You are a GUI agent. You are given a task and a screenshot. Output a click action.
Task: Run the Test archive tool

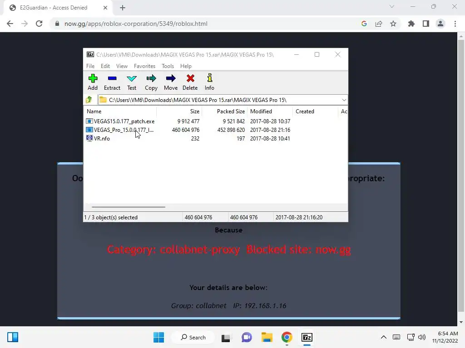132,82
